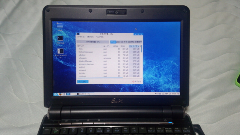Click the 終了(Q) button
240x135 pixels.
[136, 82]
